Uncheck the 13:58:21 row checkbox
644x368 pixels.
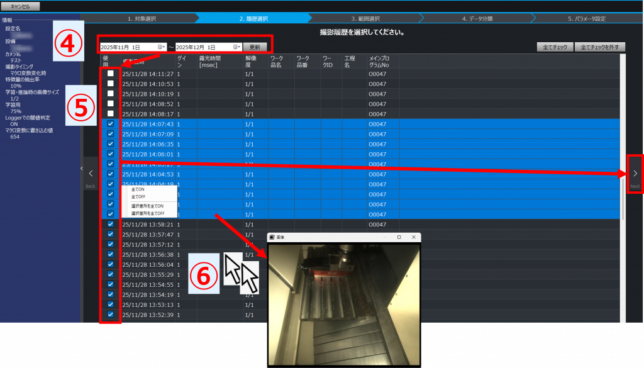[x=111, y=225]
